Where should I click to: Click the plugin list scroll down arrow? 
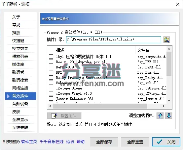[x=169, y=100]
